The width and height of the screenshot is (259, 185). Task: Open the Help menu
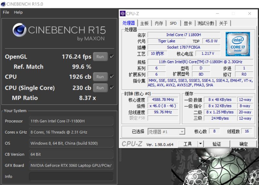[18, 12]
